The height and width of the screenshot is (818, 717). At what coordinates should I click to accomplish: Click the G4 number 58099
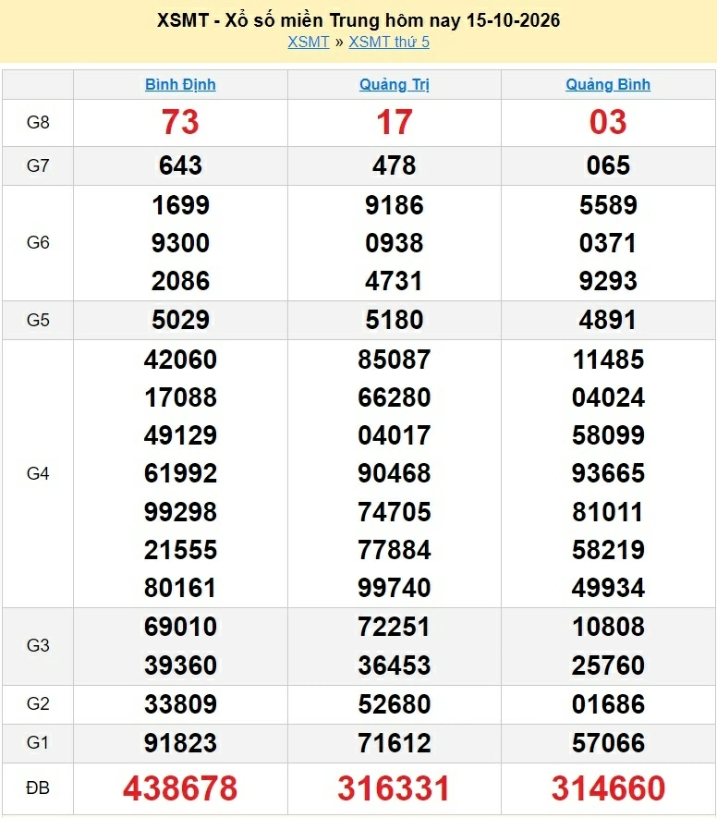pos(608,435)
